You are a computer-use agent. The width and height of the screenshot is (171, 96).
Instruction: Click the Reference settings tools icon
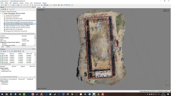[x=23, y=51]
